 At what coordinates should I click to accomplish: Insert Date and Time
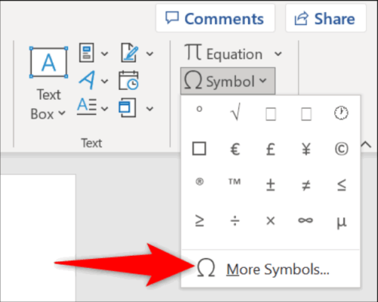coord(128,80)
